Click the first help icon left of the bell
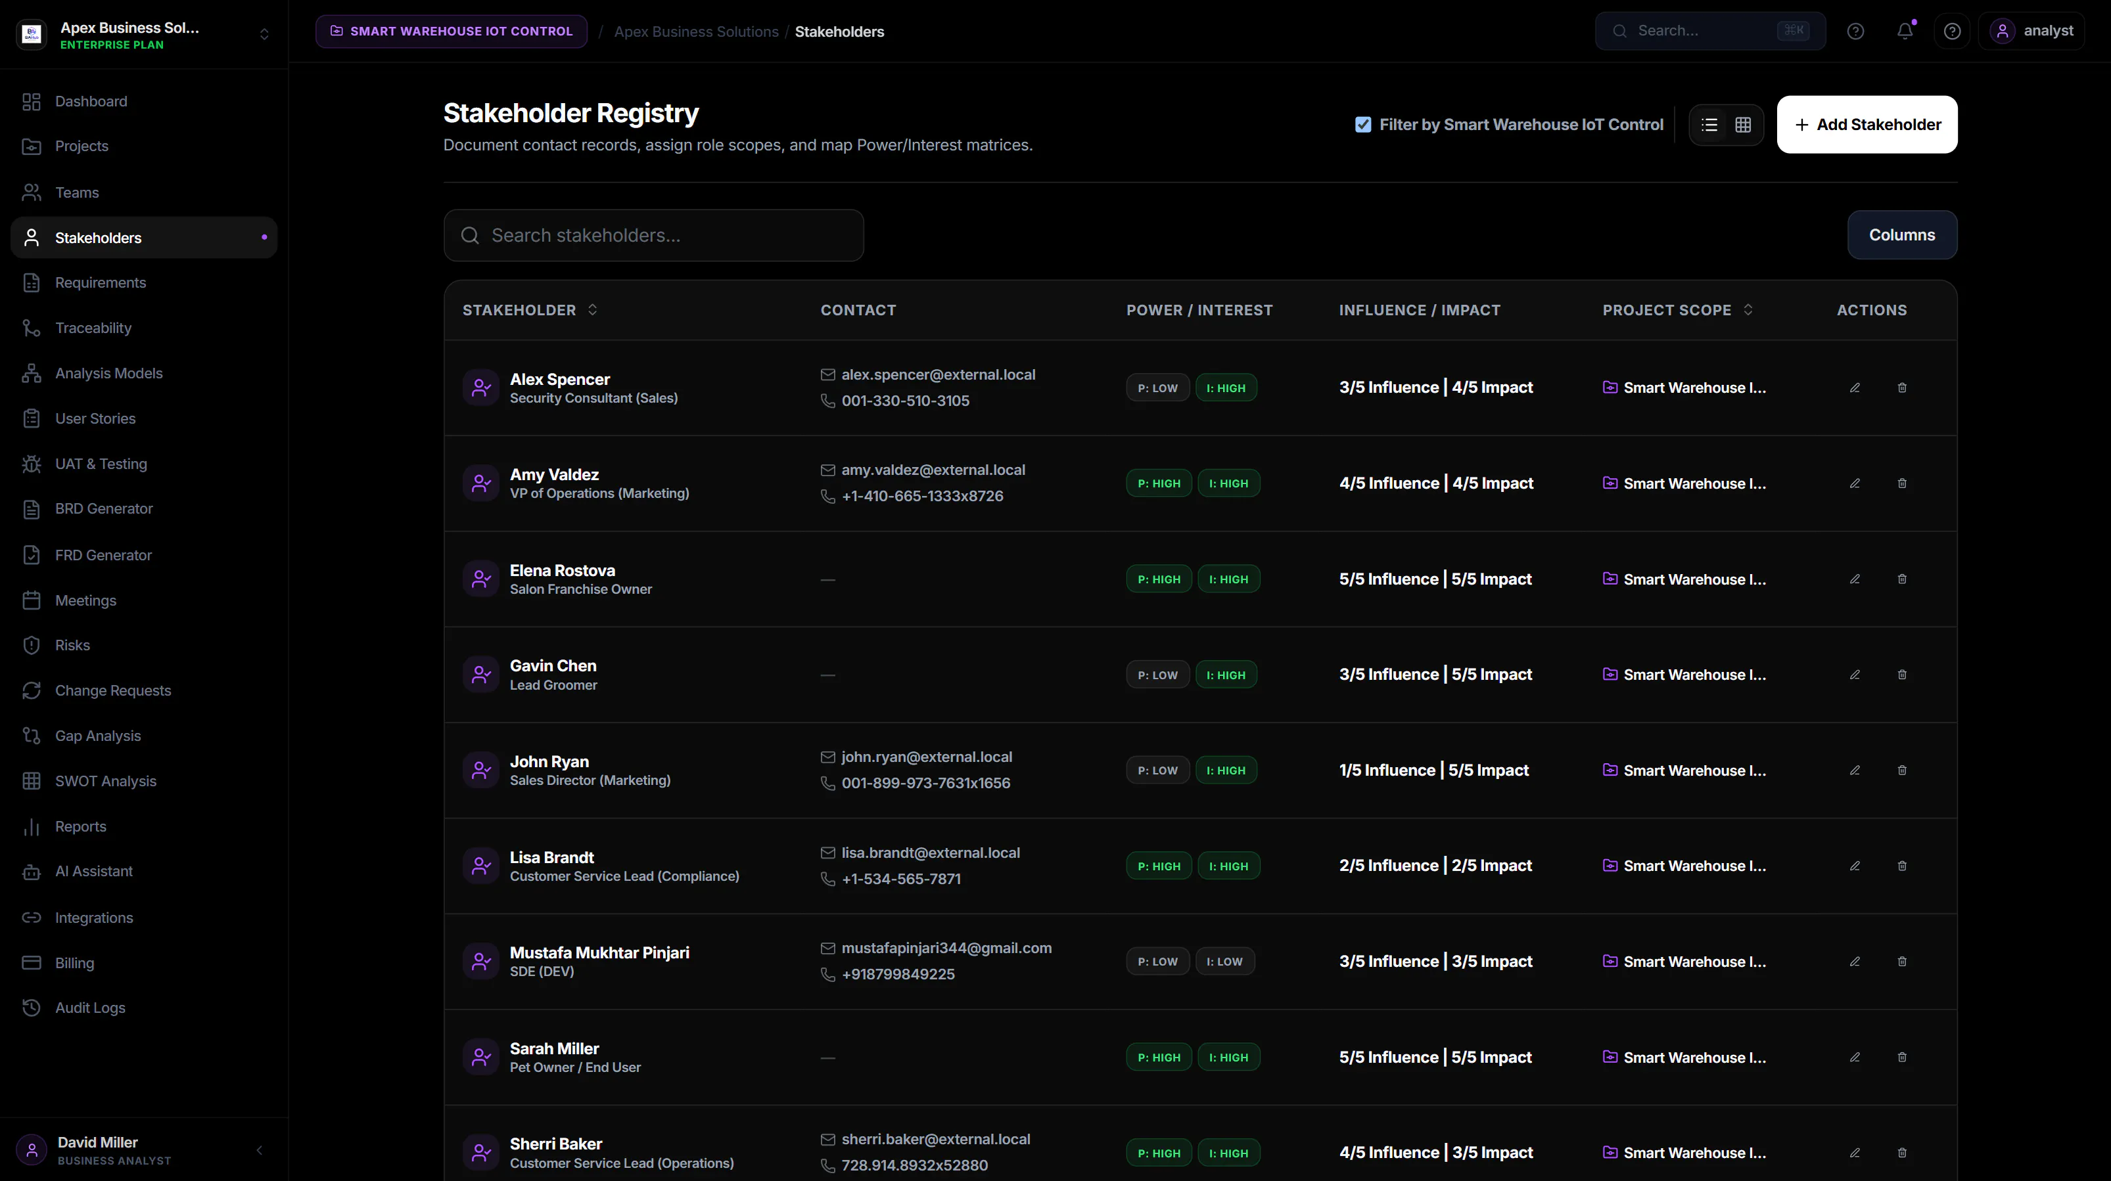This screenshot has height=1181, width=2111. click(1855, 31)
